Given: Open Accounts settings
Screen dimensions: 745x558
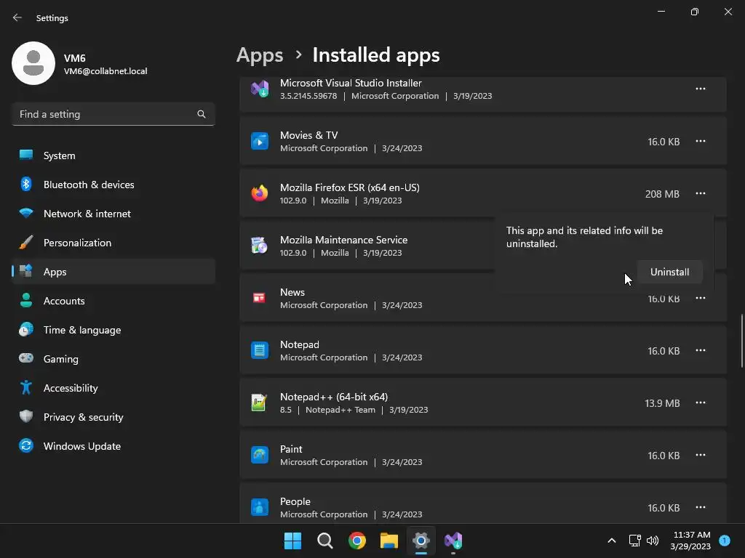Looking at the screenshot, I should [x=113, y=301].
